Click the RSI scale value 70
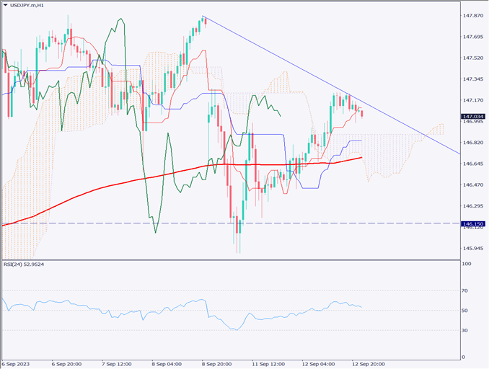 tap(465, 290)
